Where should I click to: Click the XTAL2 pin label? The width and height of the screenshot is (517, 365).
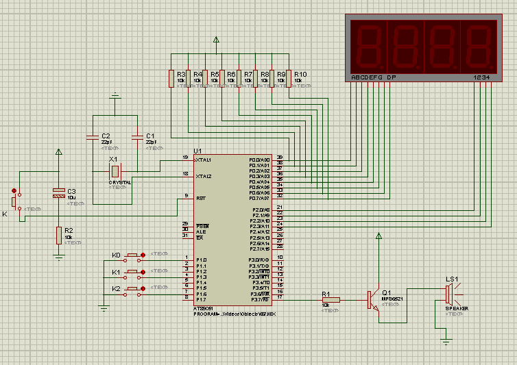tap(204, 177)
